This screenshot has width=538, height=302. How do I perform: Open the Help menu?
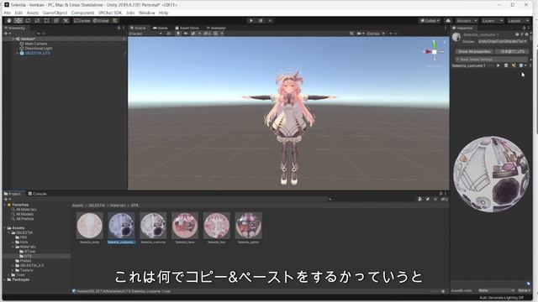coord(164,13)
